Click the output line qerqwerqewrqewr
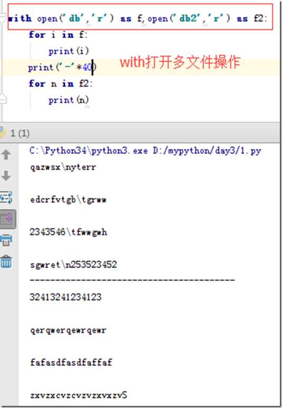The image size is (282, 408). tap(68, 330)
